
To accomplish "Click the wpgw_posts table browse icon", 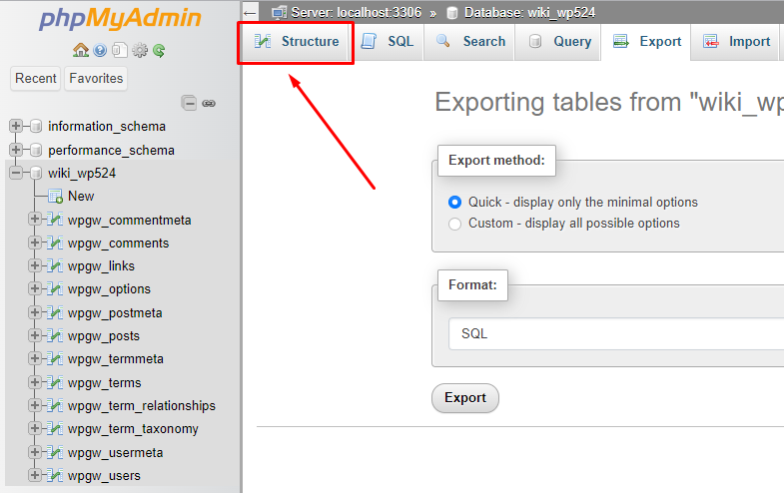I will [x=55, y=335].
